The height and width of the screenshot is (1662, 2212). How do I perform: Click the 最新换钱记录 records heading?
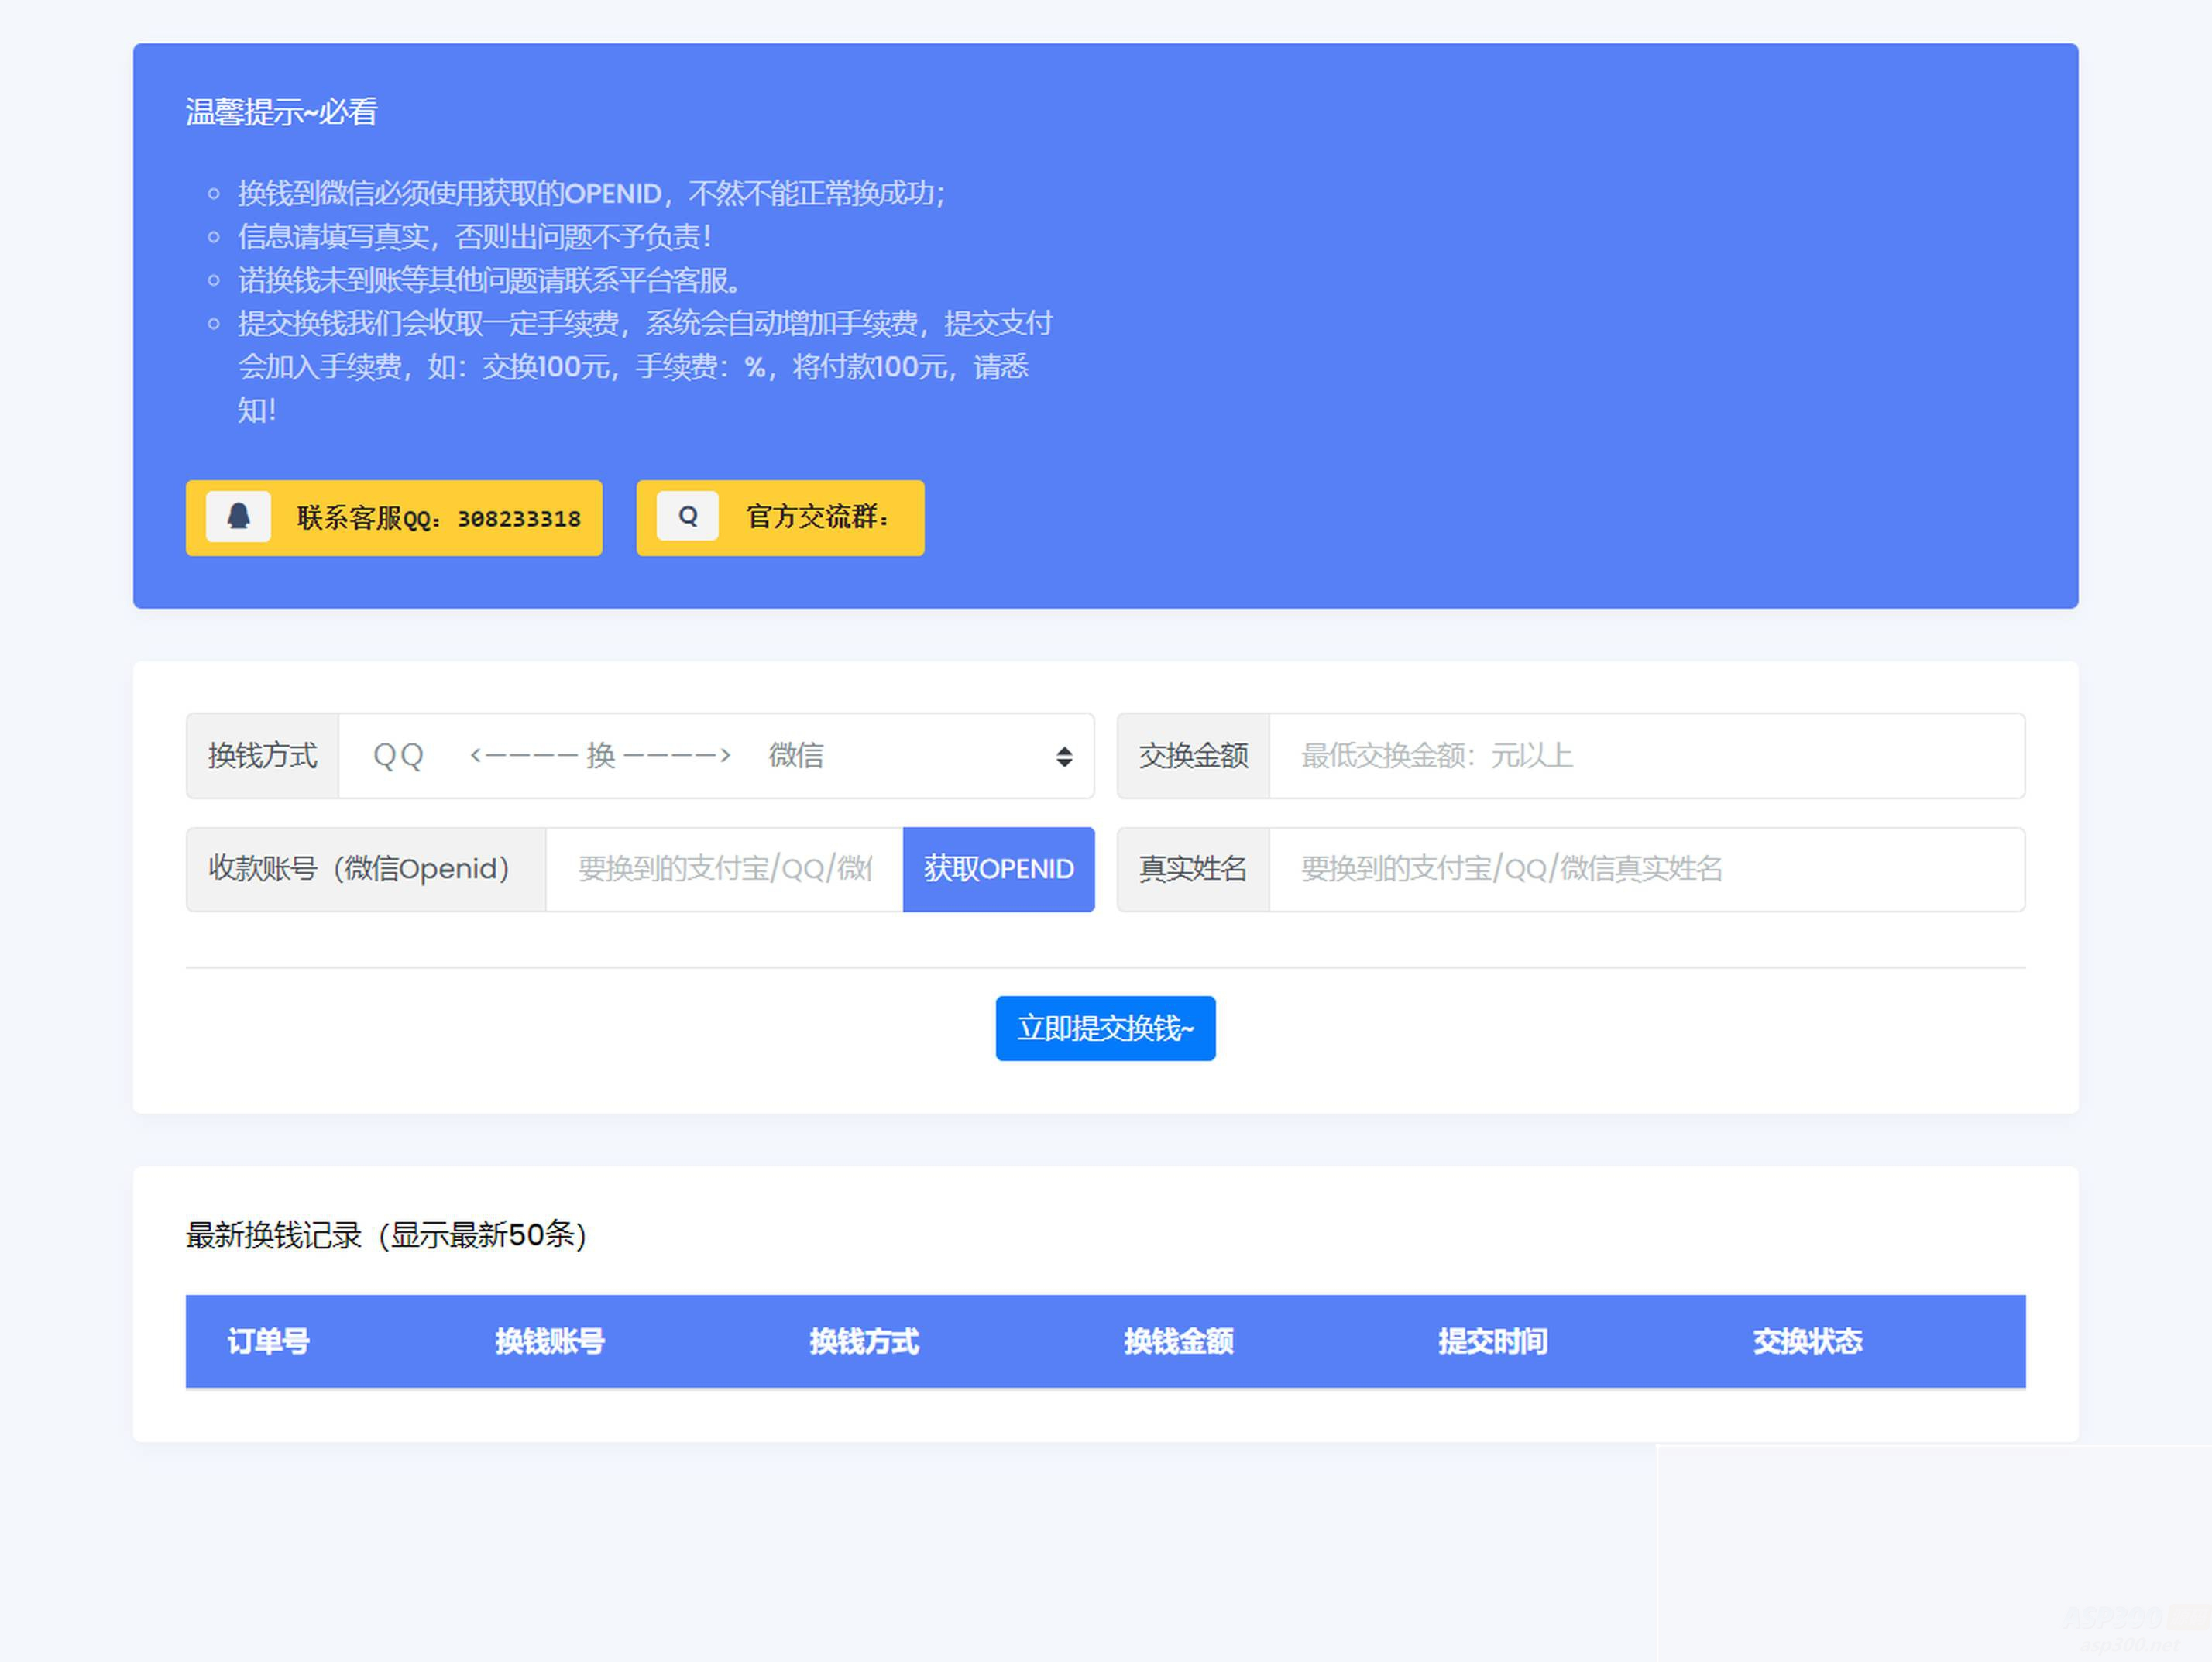click(386, 1235)
